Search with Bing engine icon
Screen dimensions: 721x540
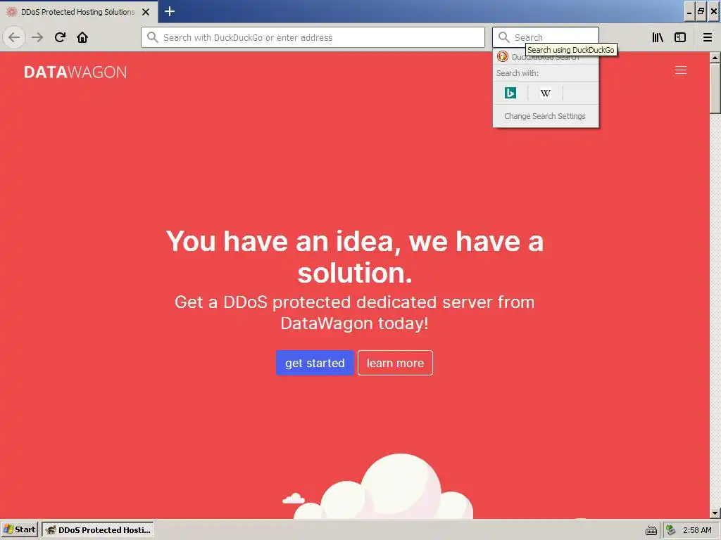coord(510,93)
